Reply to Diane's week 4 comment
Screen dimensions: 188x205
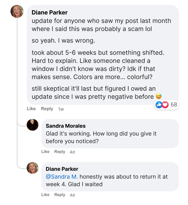click(x=60, y=195)
